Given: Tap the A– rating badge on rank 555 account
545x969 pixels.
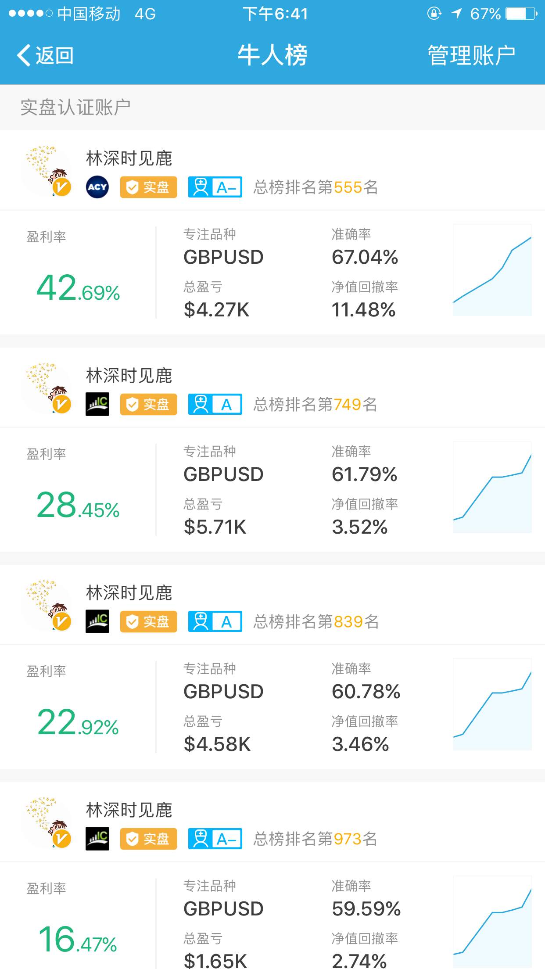Looking at the screenshot, I should [215, 187].
